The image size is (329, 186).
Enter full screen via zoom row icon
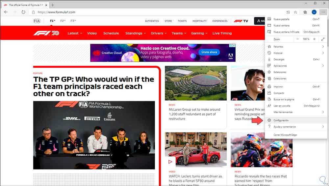(x=323, y=39)
